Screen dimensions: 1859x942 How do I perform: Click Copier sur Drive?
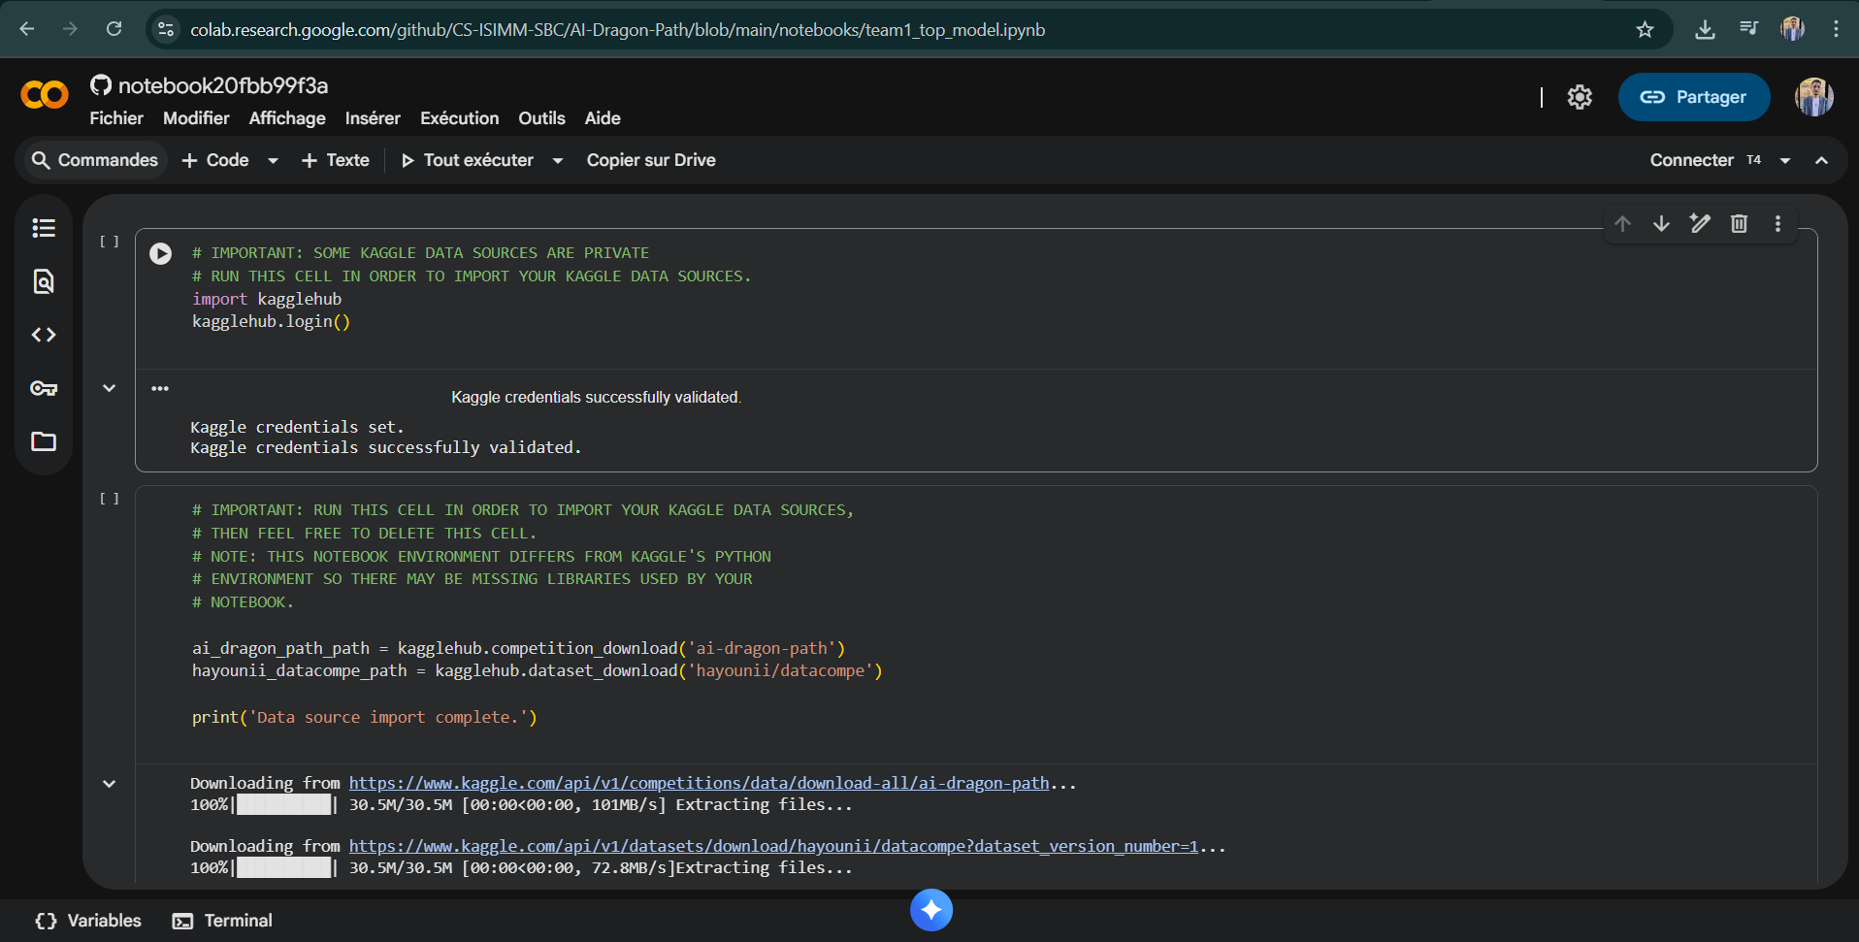651,160
